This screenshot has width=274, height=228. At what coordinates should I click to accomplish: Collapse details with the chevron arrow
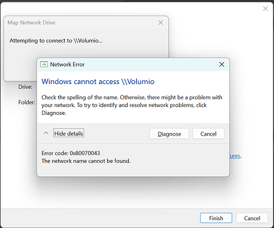coord(46,133)
